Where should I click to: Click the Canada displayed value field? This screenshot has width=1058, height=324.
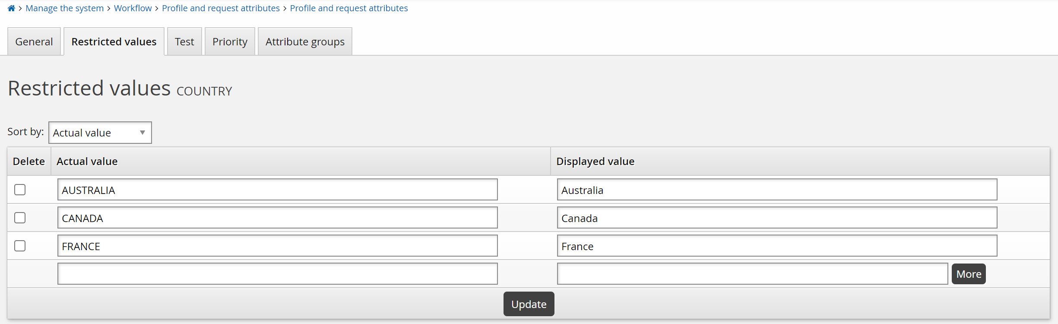[776, 218]
